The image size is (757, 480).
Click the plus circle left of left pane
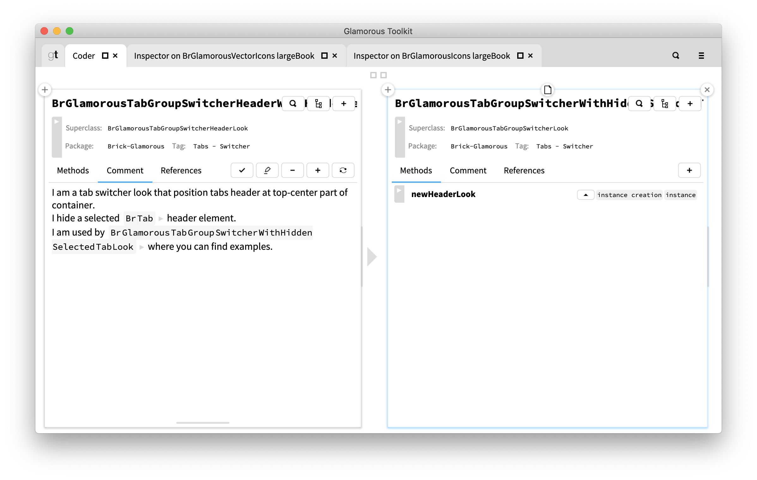45,90
